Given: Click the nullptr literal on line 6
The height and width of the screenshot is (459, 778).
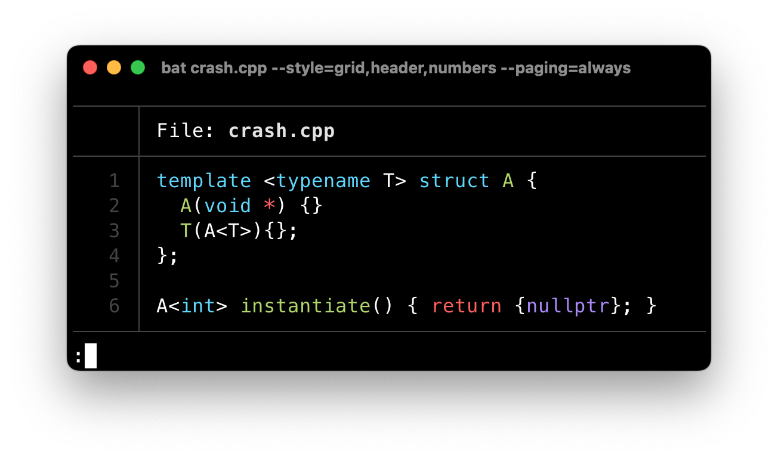Looking at the screenshot, I should coord(568,306).
